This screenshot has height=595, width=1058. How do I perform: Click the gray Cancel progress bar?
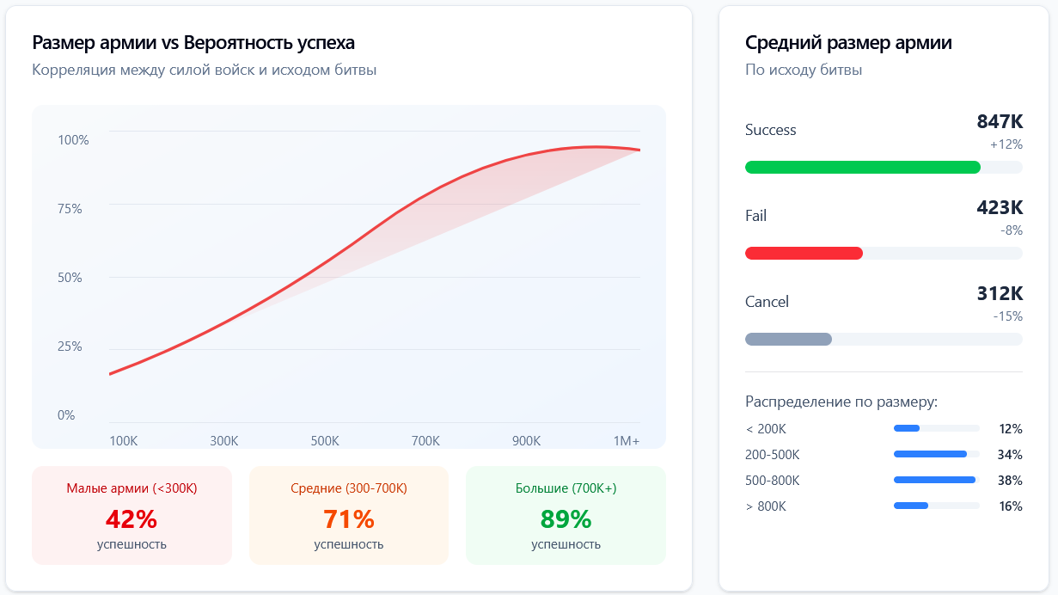click(x=788, y=339)
